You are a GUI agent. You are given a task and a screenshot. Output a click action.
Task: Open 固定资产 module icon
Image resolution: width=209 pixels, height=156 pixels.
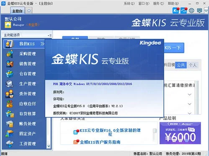click(10, 134)
